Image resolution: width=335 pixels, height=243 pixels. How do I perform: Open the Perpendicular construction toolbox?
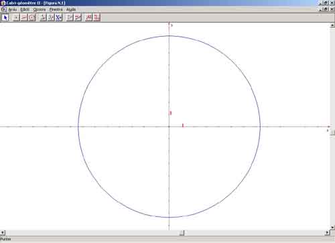pyautogui.click(x=43, y=17)
